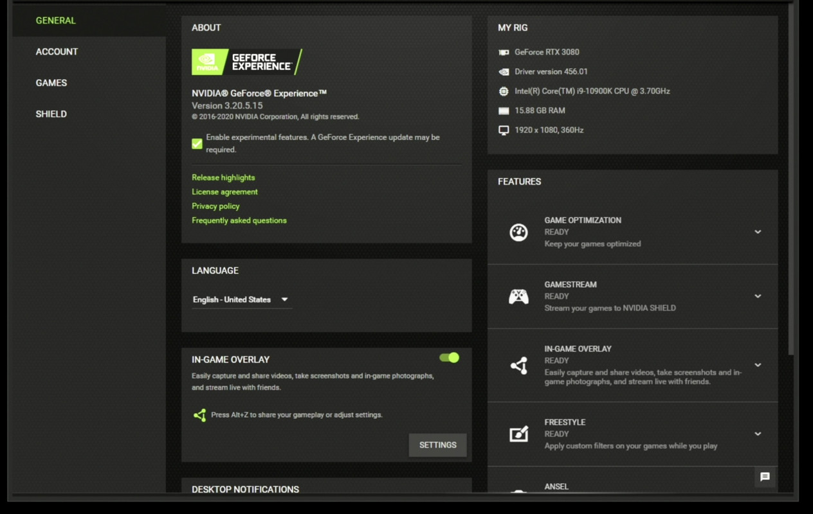Turn off the In-Game Overlay toggle
Screen dimensions: 813x514
pyautogui.click(x=449, y=358)
